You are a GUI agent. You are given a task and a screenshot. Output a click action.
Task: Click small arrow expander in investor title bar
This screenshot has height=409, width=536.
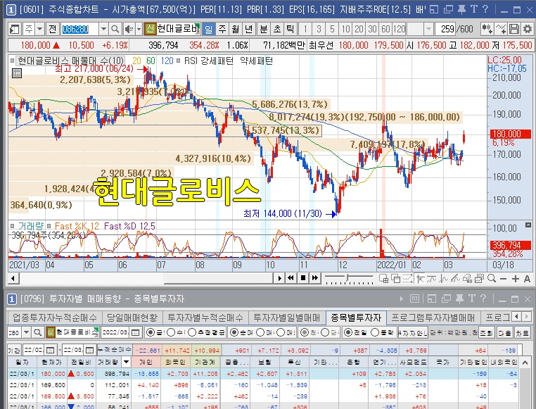pyautogui.click(x=402, y=299)
